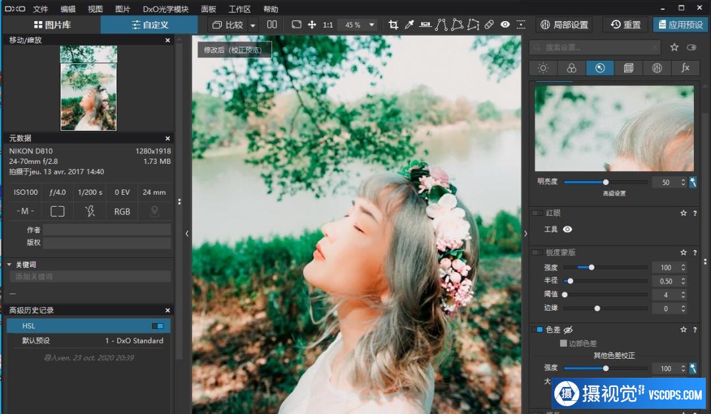Collapse the 关键词 section
711x414 pixels.
point(9,265)
